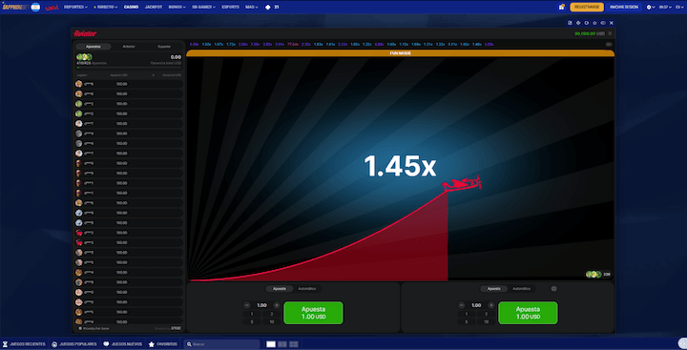This screenshot has width=687, height=350.
Task: Open the Deportes dropdown menu
Action: (x=75, y=7)
